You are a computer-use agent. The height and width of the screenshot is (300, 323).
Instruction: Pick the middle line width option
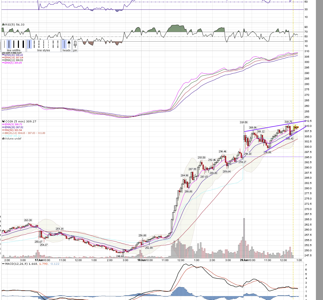coord(14,44)
